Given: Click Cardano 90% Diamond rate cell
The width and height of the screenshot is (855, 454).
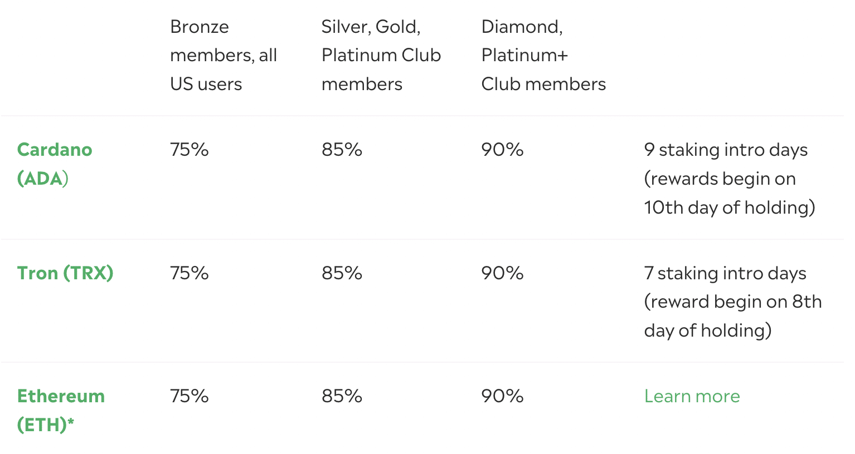Looking at the screenshot, I should pos(502,149).
